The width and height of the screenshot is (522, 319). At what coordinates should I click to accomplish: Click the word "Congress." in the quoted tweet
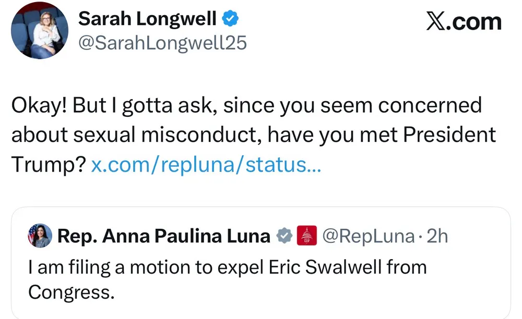[71, 291]
